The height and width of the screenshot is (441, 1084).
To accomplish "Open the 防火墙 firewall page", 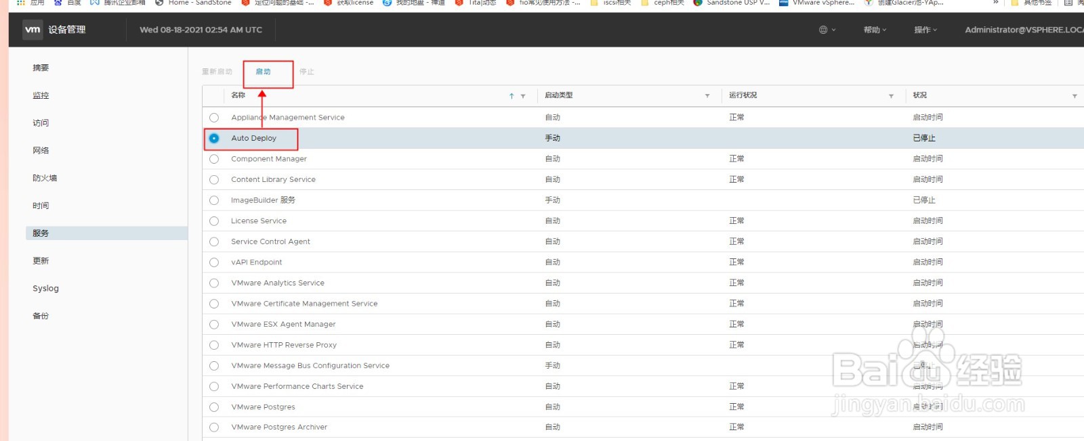I will pos(45,178).
